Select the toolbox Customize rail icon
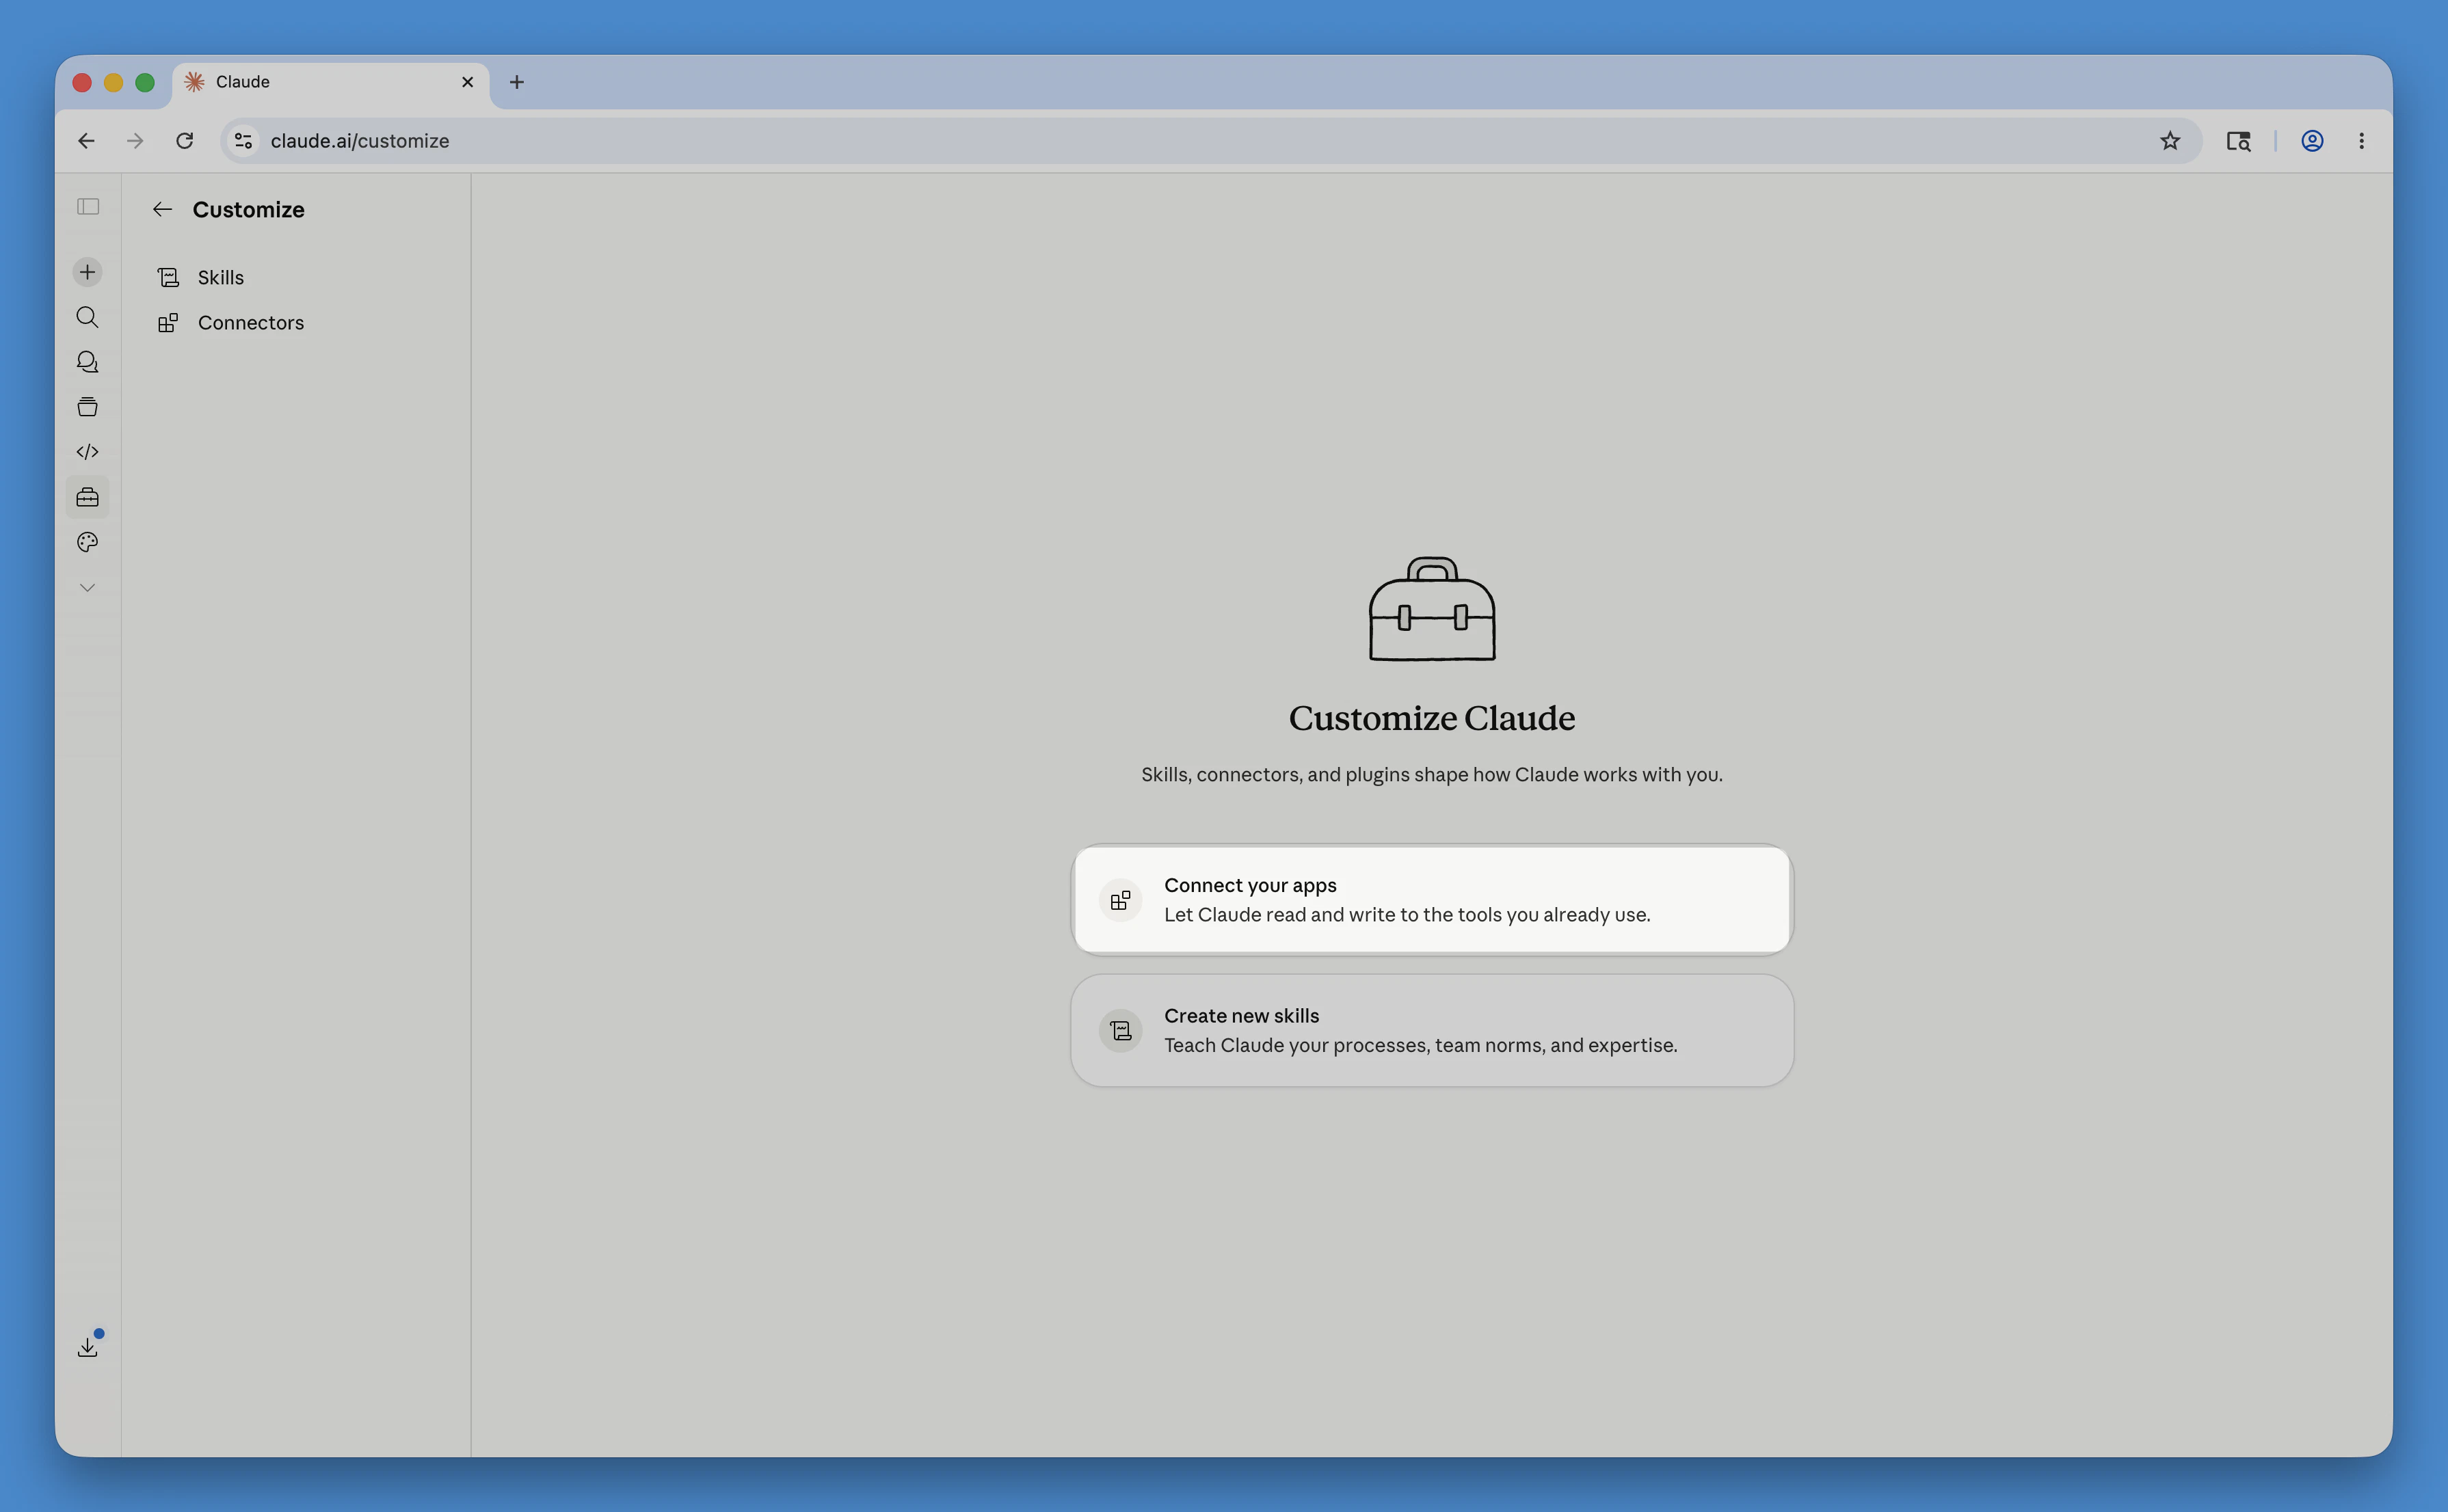Viewport: 2448px width, 1512px height. [88, 497]
